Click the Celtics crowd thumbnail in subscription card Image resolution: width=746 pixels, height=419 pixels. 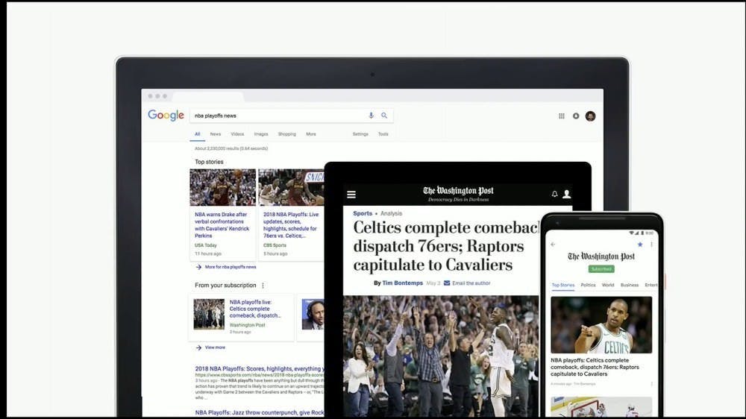tap(209, 314)
